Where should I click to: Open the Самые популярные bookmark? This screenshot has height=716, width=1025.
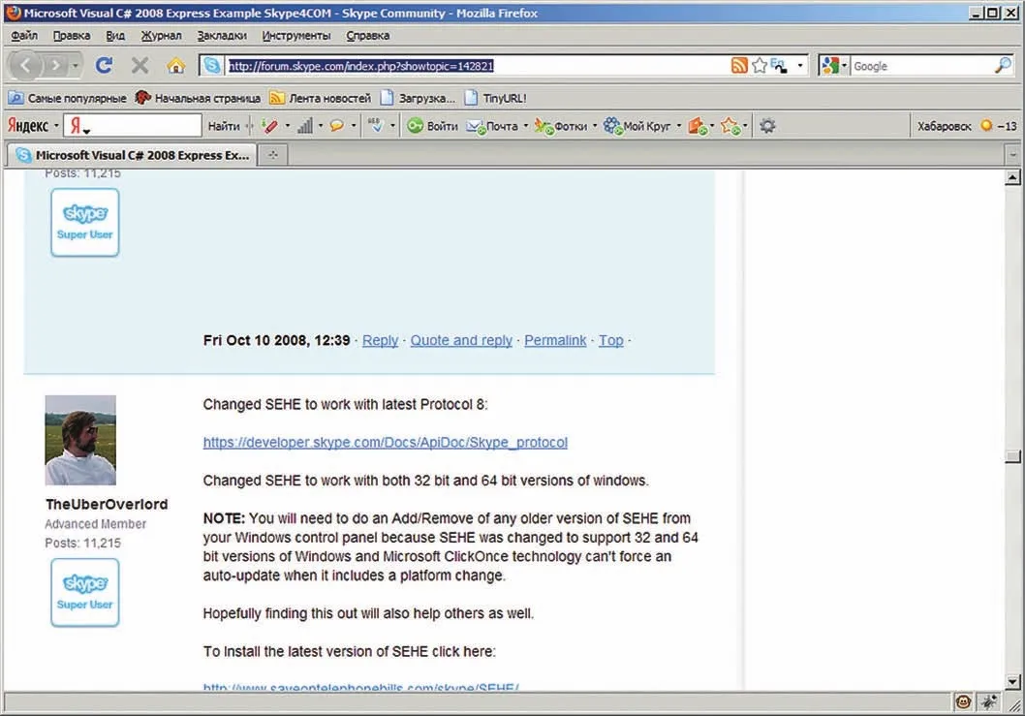pos(67,98)
